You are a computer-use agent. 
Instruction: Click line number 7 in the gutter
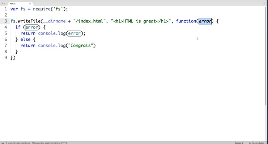click(6, 46)
